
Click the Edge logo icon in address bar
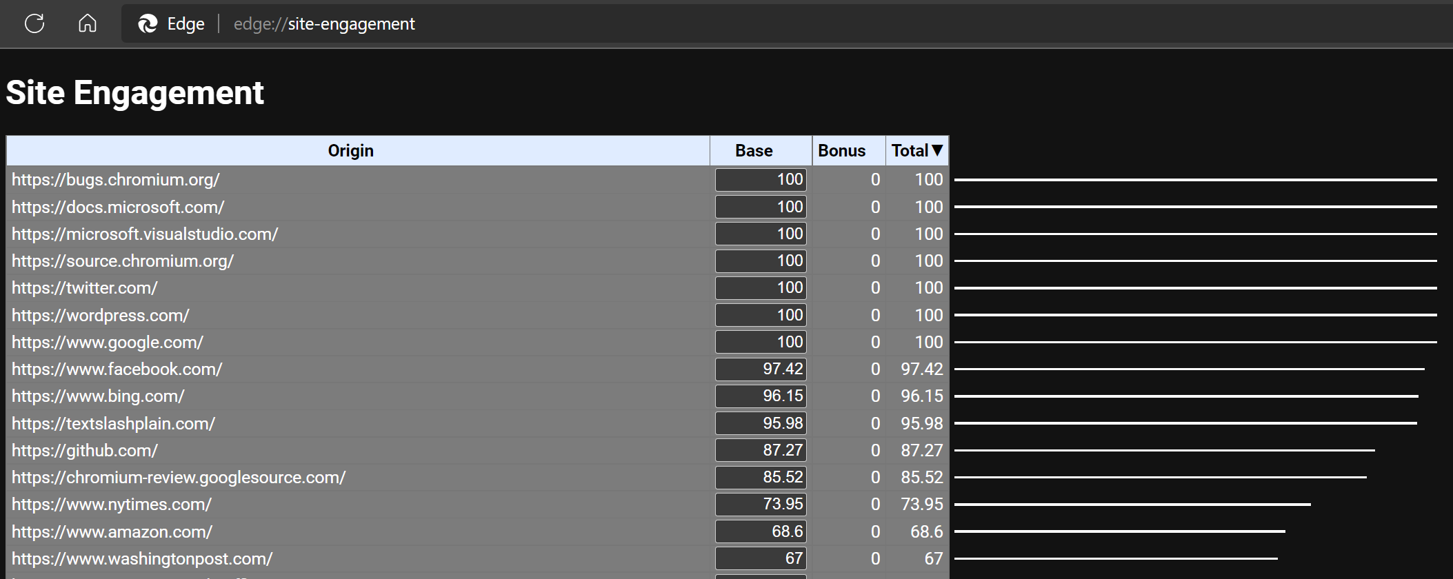coord(148,24)
